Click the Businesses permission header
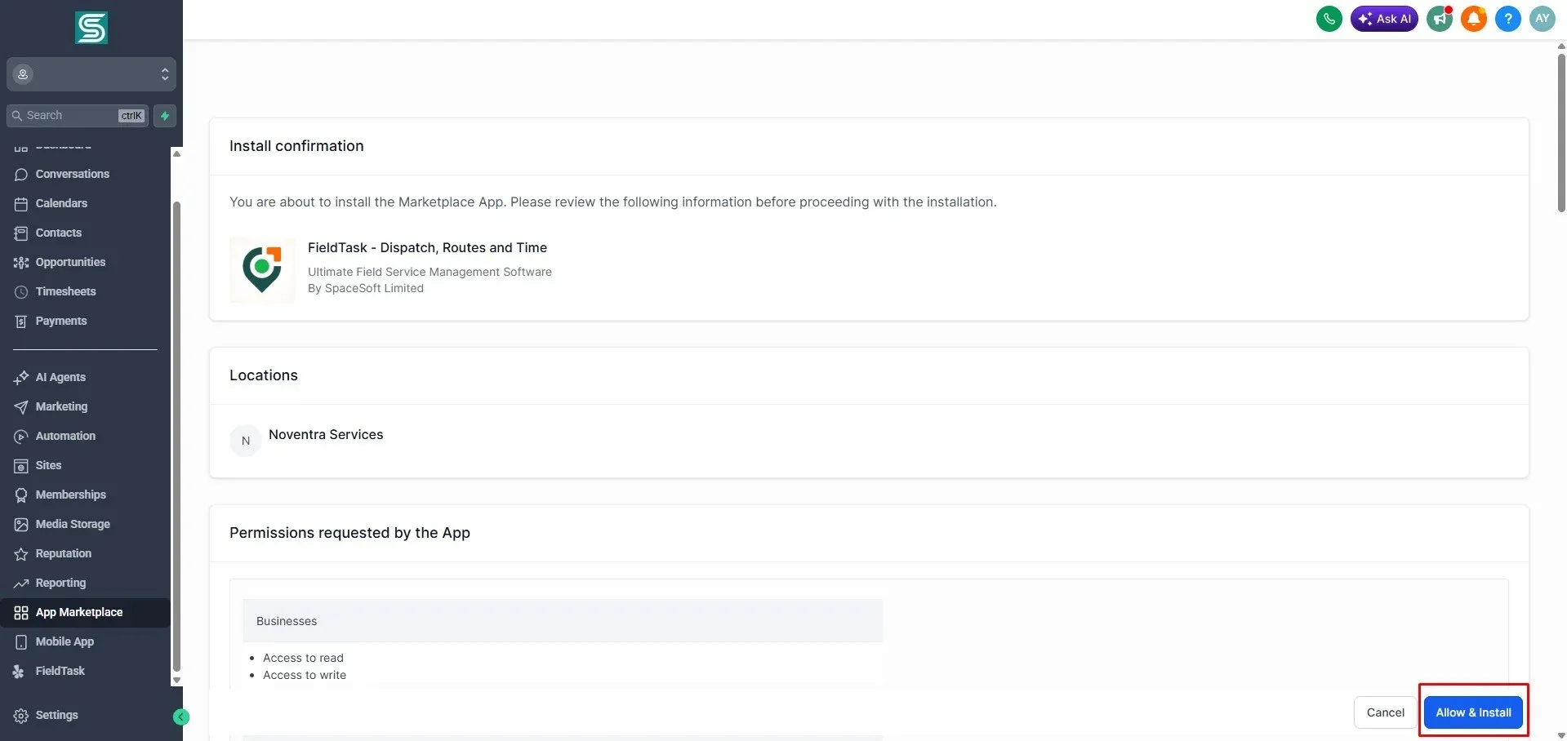This screenshot has width=1567, height=741. 563,621
